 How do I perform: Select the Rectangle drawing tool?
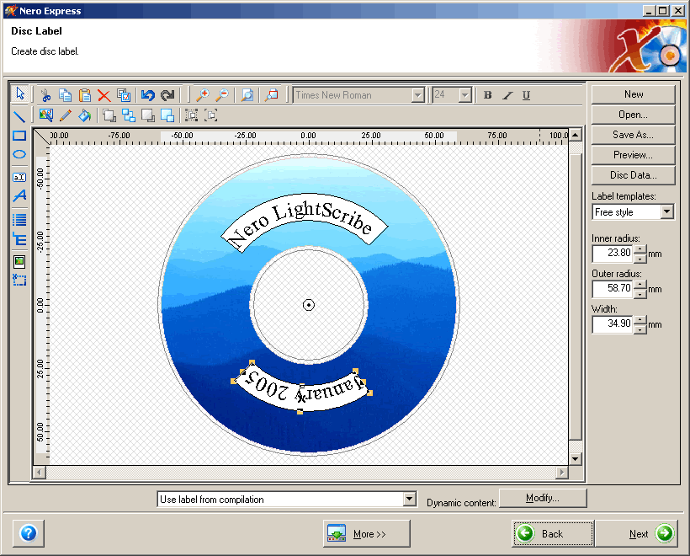19,136
